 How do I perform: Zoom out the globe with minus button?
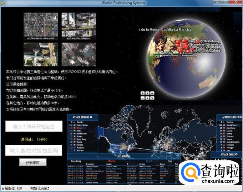coord(143,98)
